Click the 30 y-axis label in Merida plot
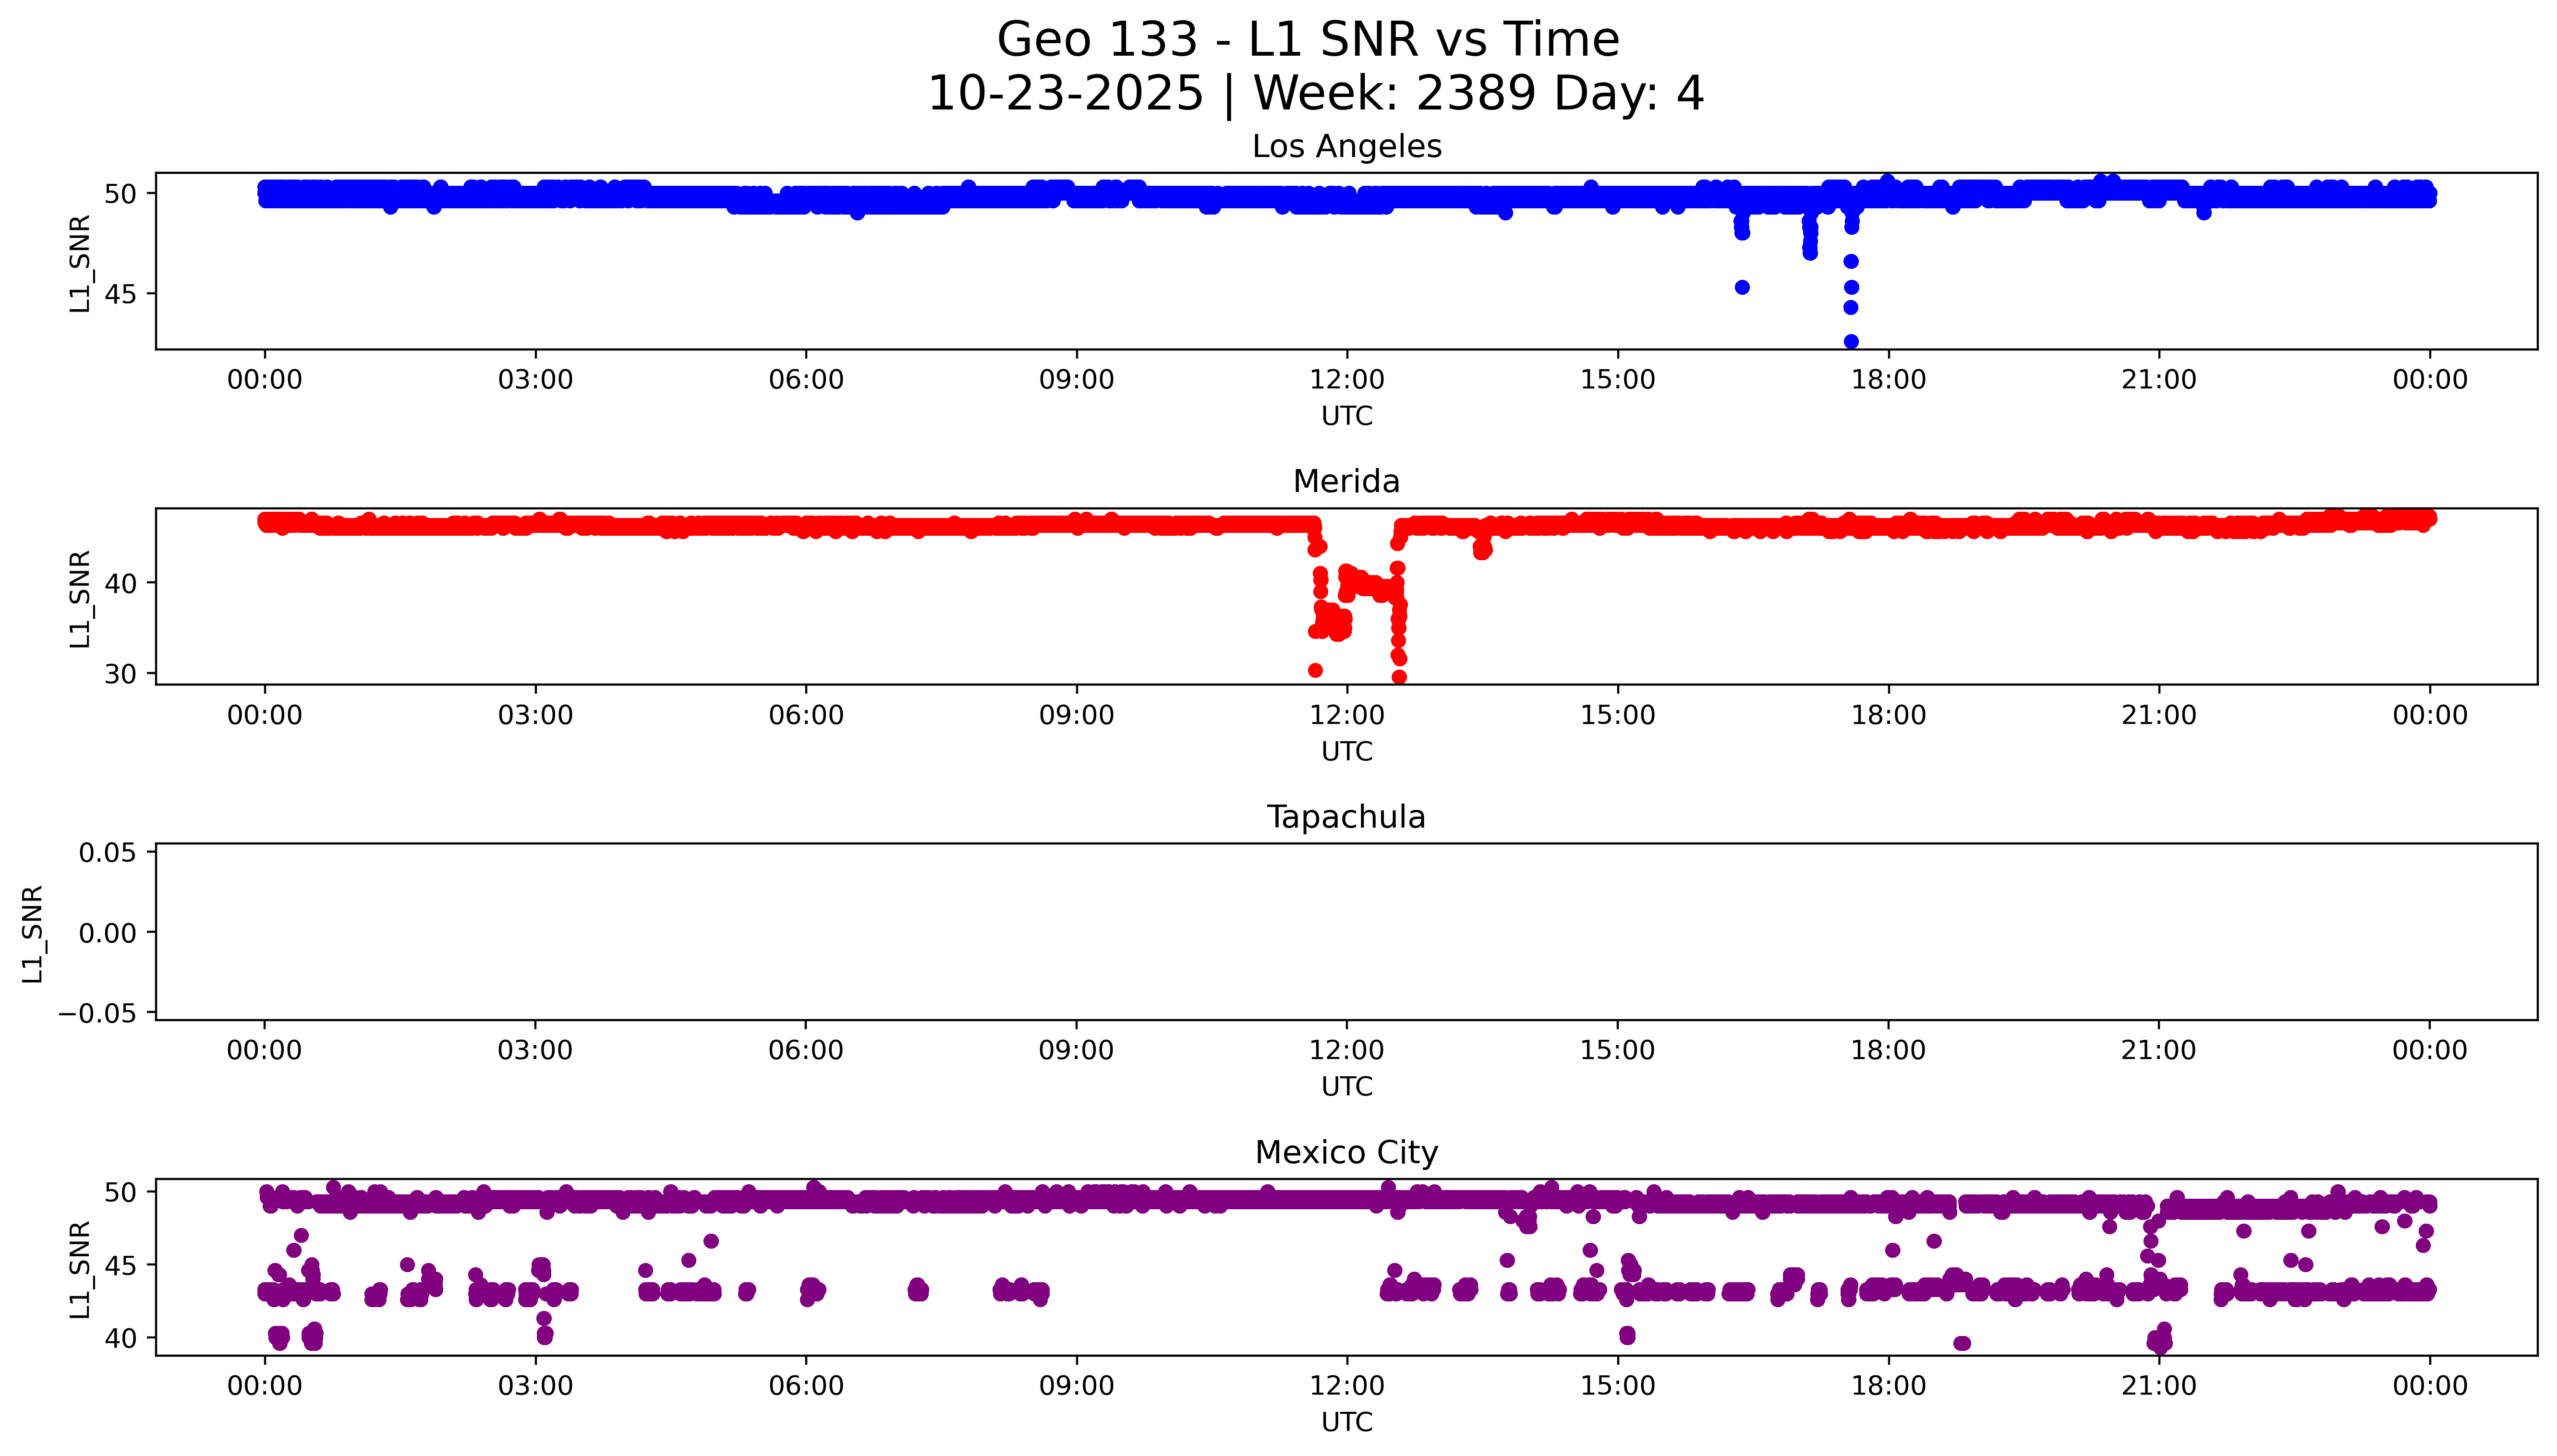2557x1456 pixels. [120, 674]
